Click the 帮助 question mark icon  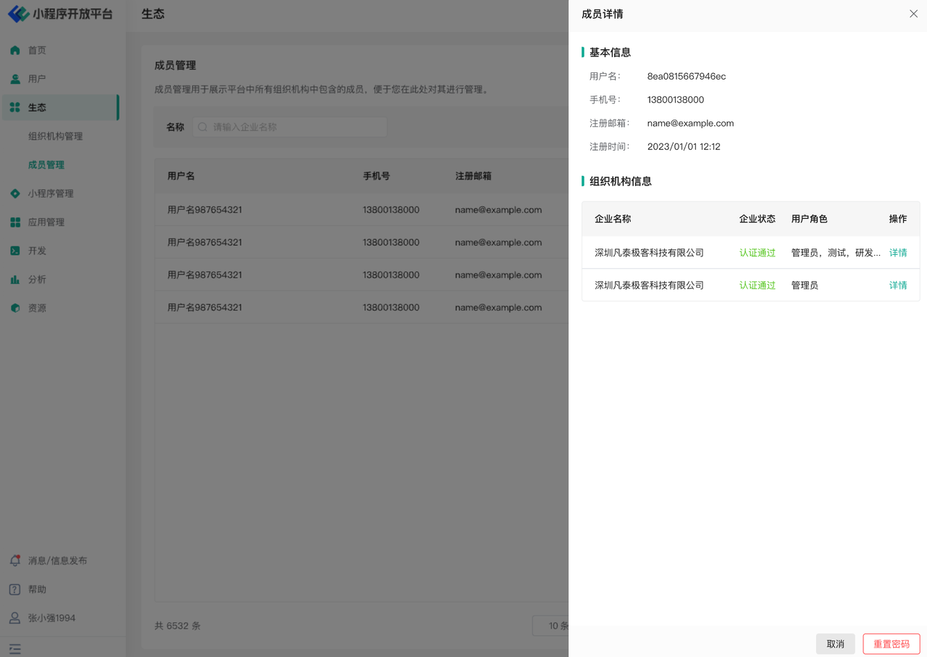pyautogui.click(x=15, y=590)
